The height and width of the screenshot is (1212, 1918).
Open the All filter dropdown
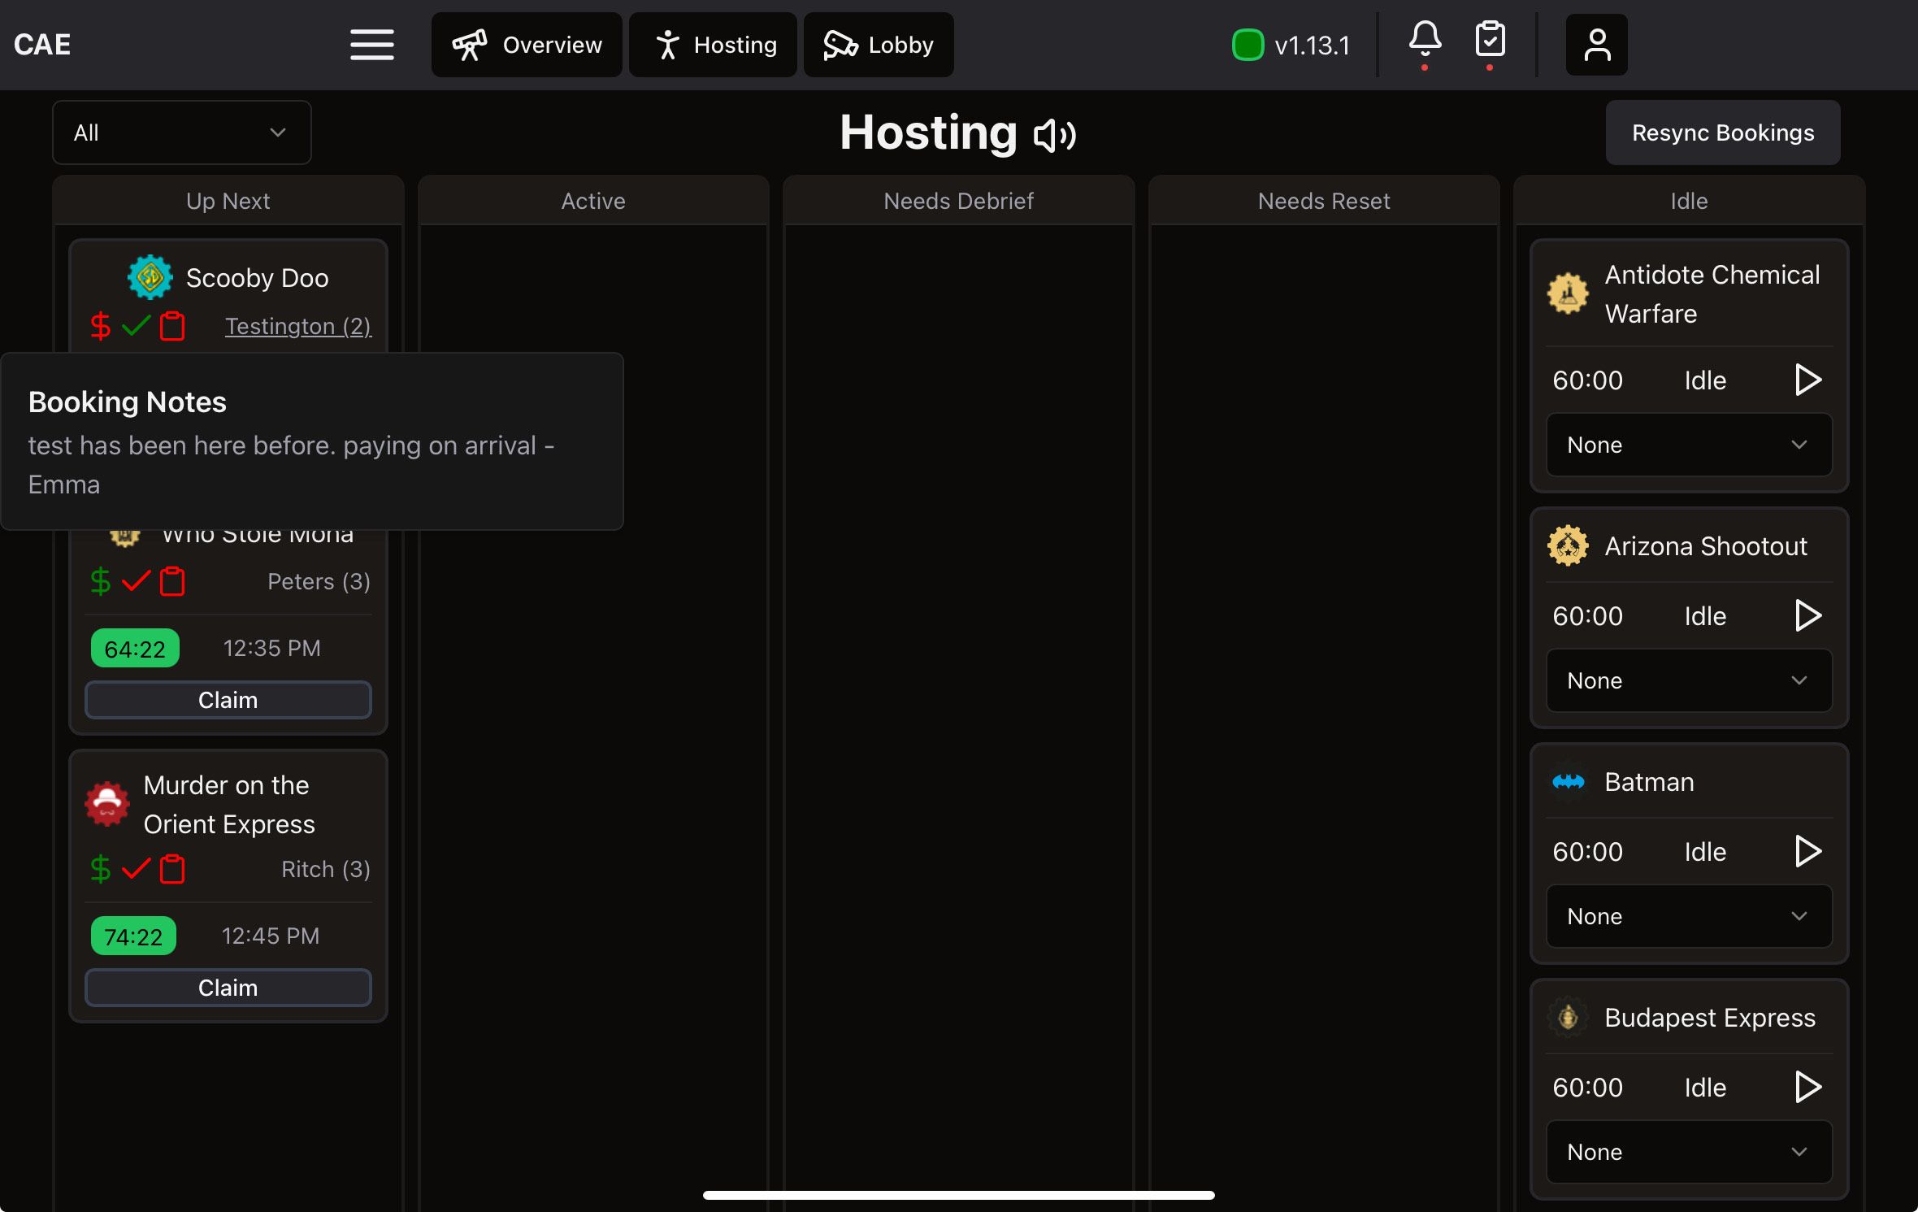pyautogui.click(x=181, y=132)
